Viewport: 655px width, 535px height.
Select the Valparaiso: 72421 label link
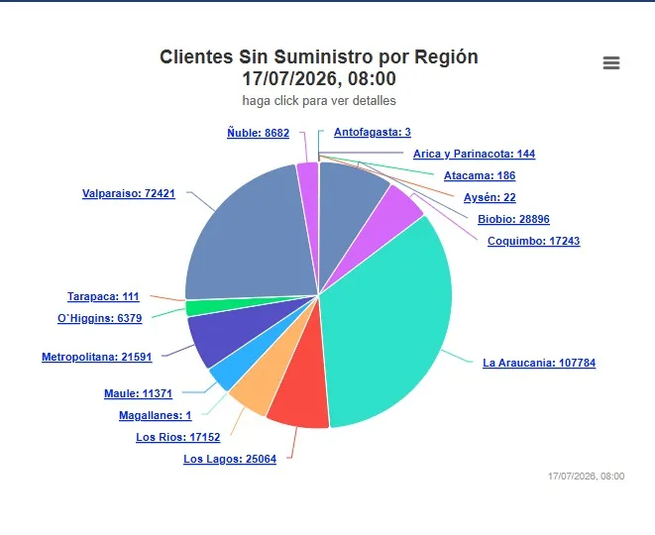point(129,193)
